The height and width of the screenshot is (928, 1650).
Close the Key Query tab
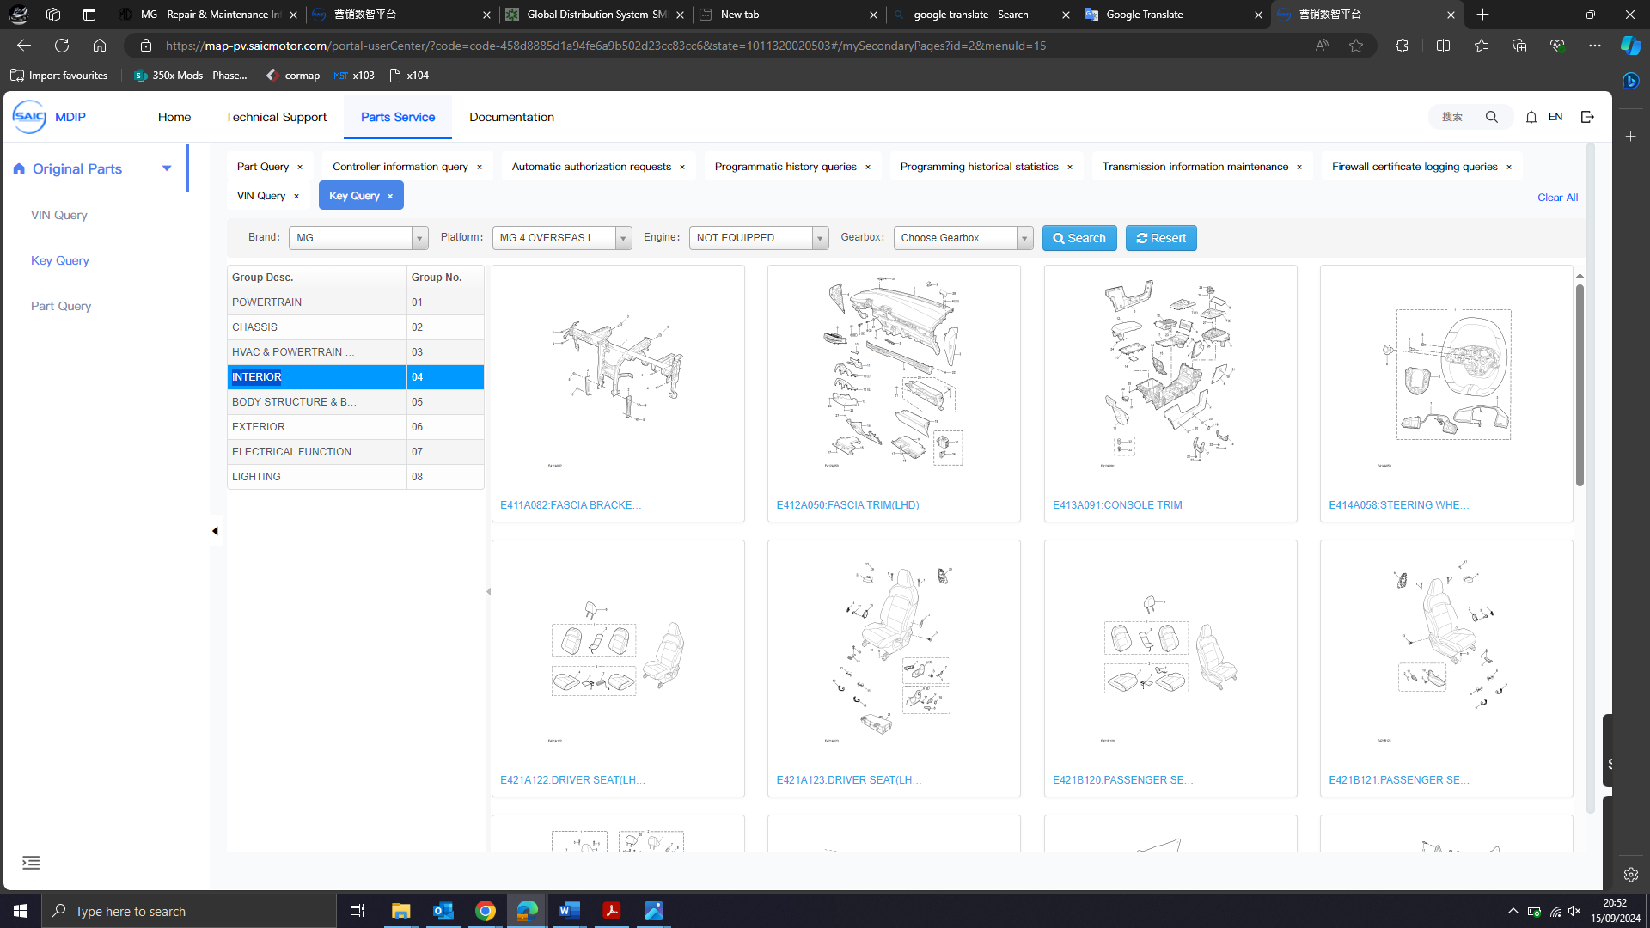[390, 196]
